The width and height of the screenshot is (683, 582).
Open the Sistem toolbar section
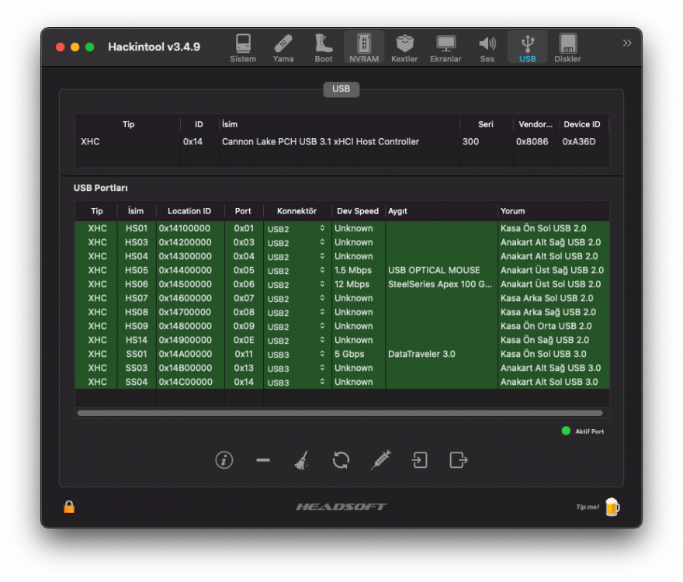tap(243, 48)
